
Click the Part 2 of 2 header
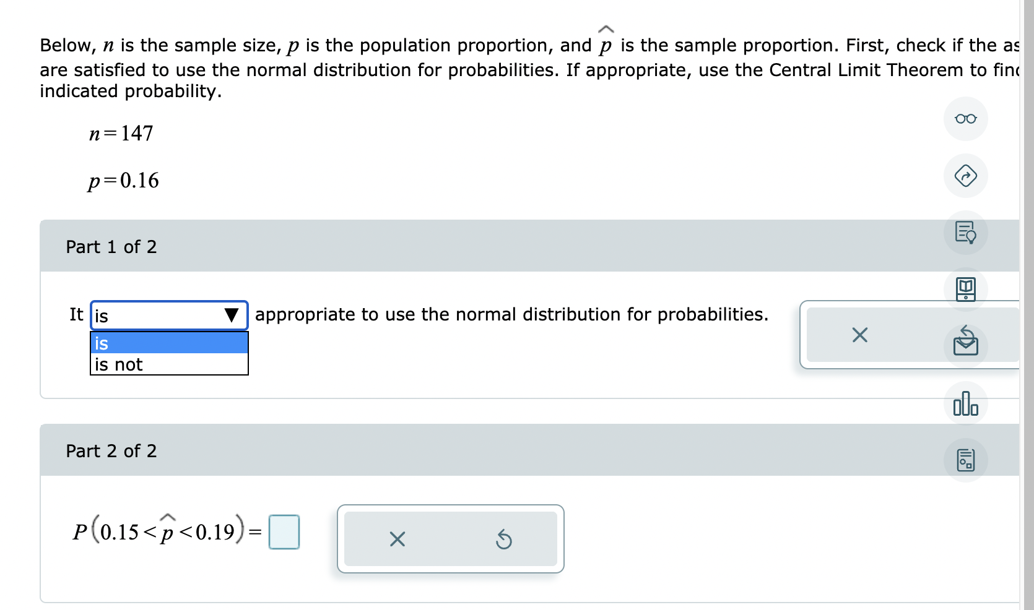pyautogui.click(x=111, y=451)
